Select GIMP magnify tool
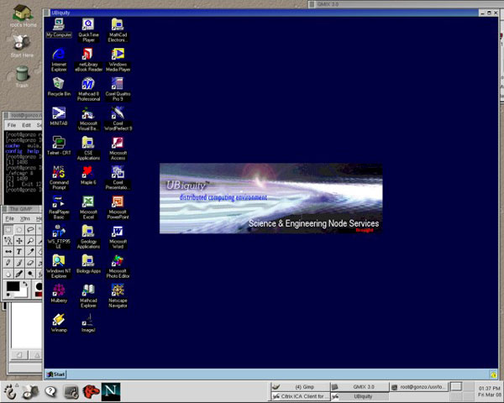Screen dimensions: 504x403 pyautogui.click(x=30, y=241)
